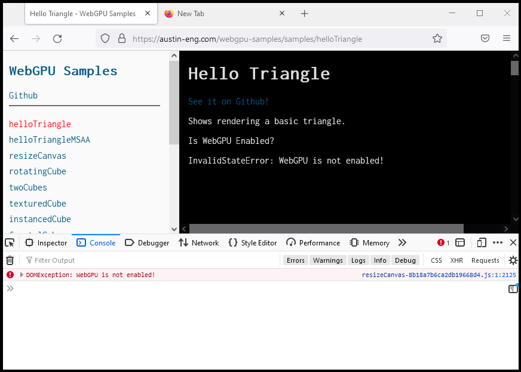Open the more DevTools panels chevron

[x=402, y=242]
